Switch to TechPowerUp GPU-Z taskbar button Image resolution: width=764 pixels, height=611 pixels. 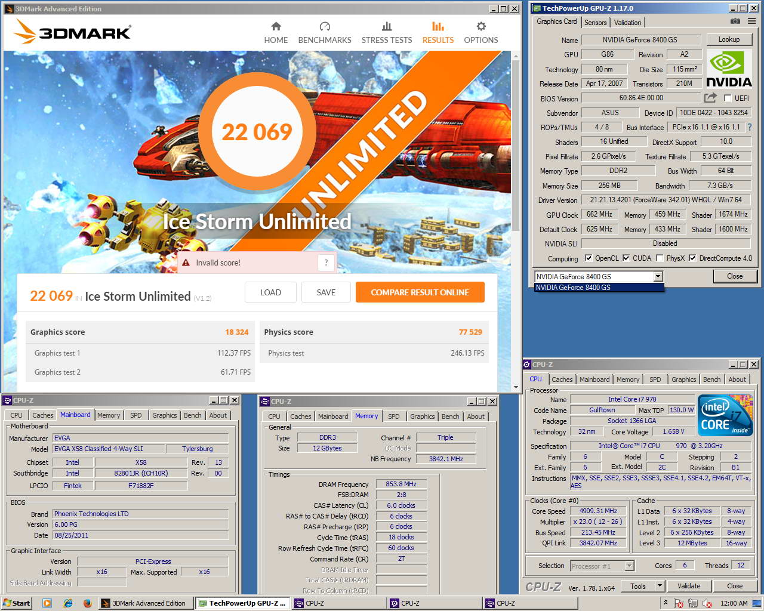click(242, 603)
